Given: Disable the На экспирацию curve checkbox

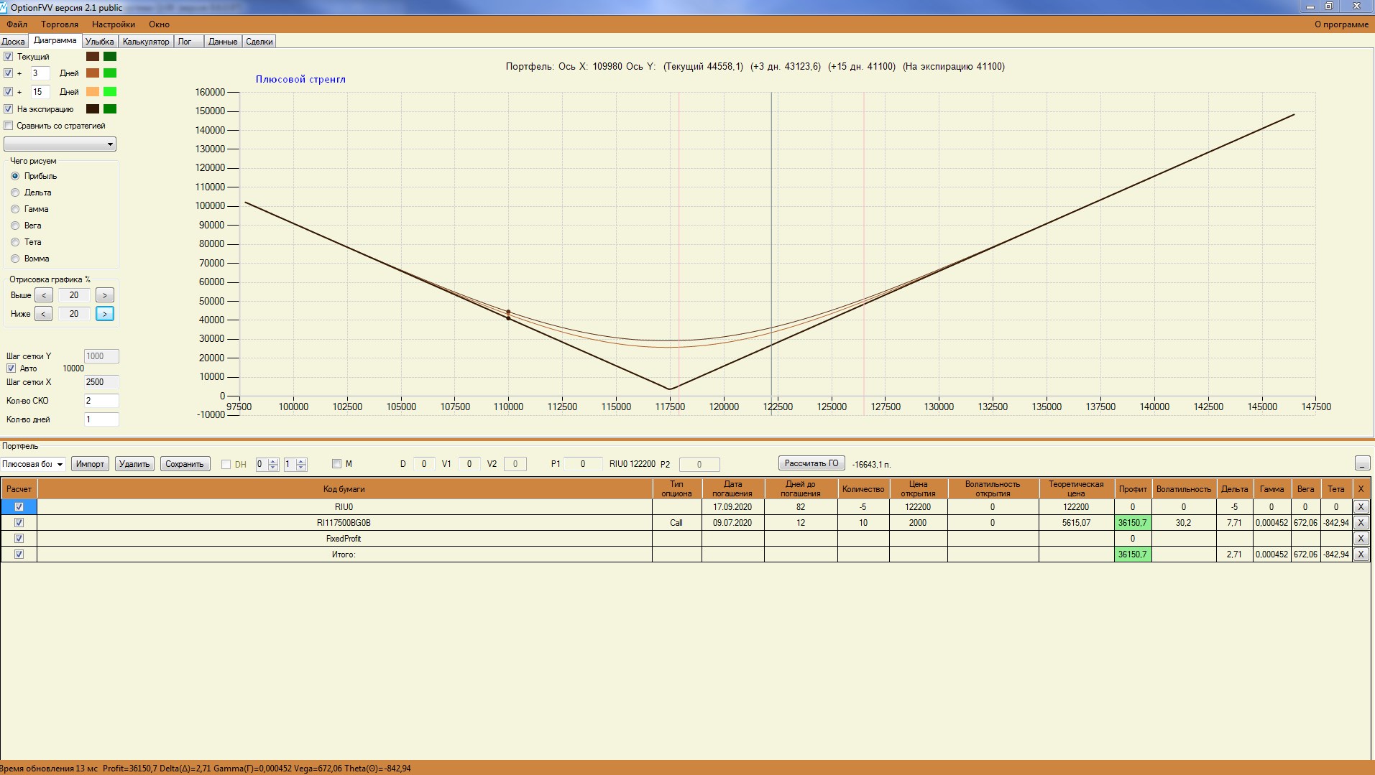Looking at the screenshot, I should pos(8,109).
